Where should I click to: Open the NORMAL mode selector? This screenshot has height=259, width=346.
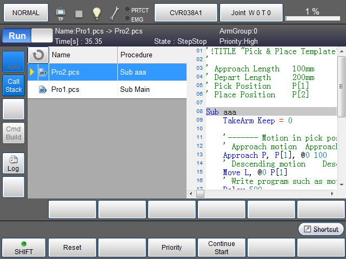click(25, 12)
